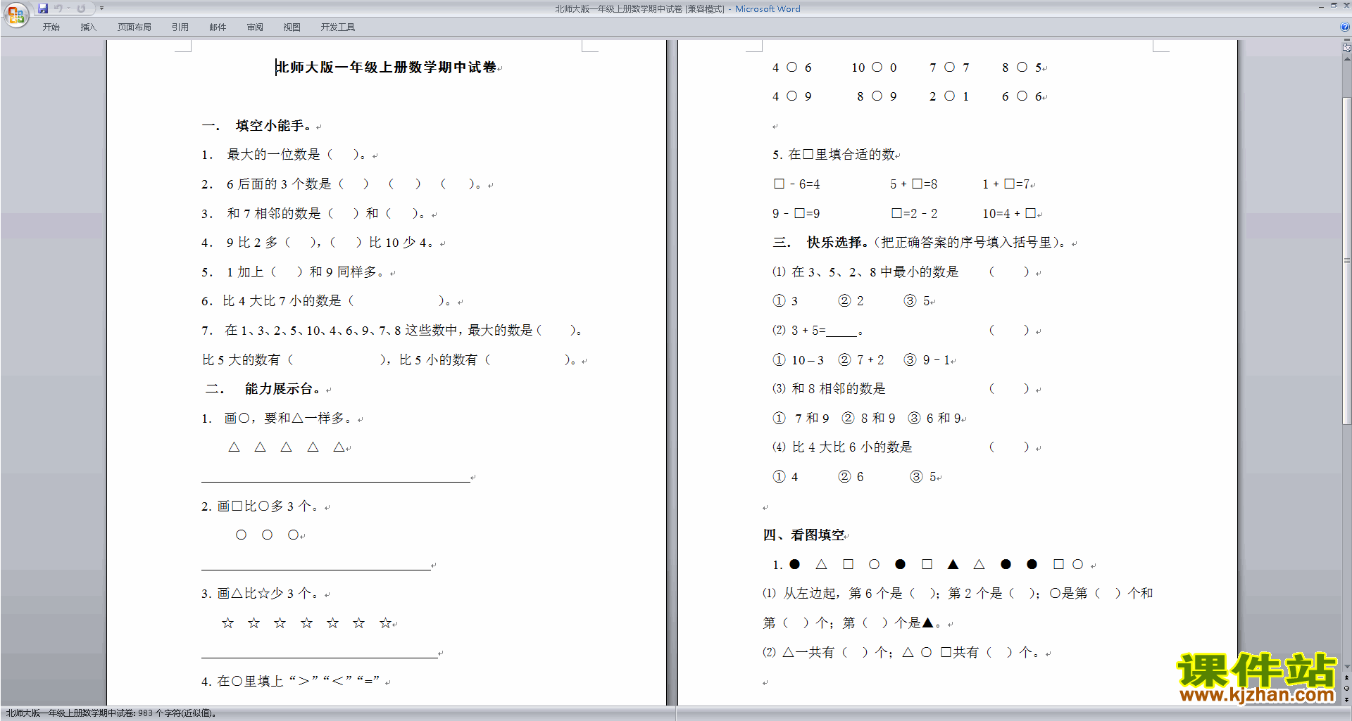Open the 开始 ribbon tab
1352x721 pixels.
click(51, 27)
